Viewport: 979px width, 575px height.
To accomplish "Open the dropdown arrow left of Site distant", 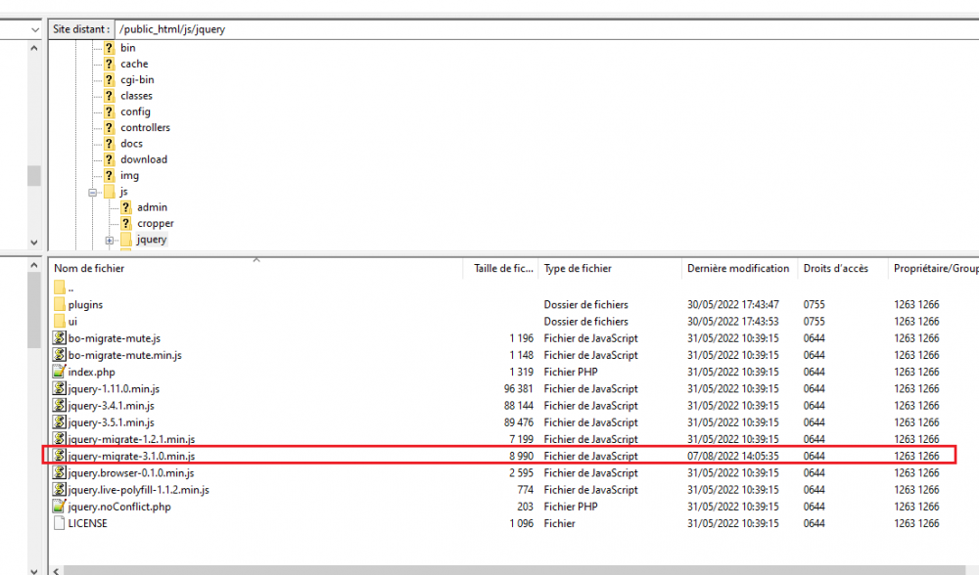I will (x=35, y=29).
